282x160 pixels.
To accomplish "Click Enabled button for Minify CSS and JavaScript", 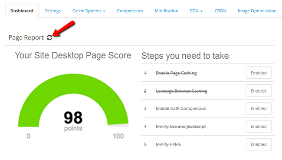I will (259, 127).
